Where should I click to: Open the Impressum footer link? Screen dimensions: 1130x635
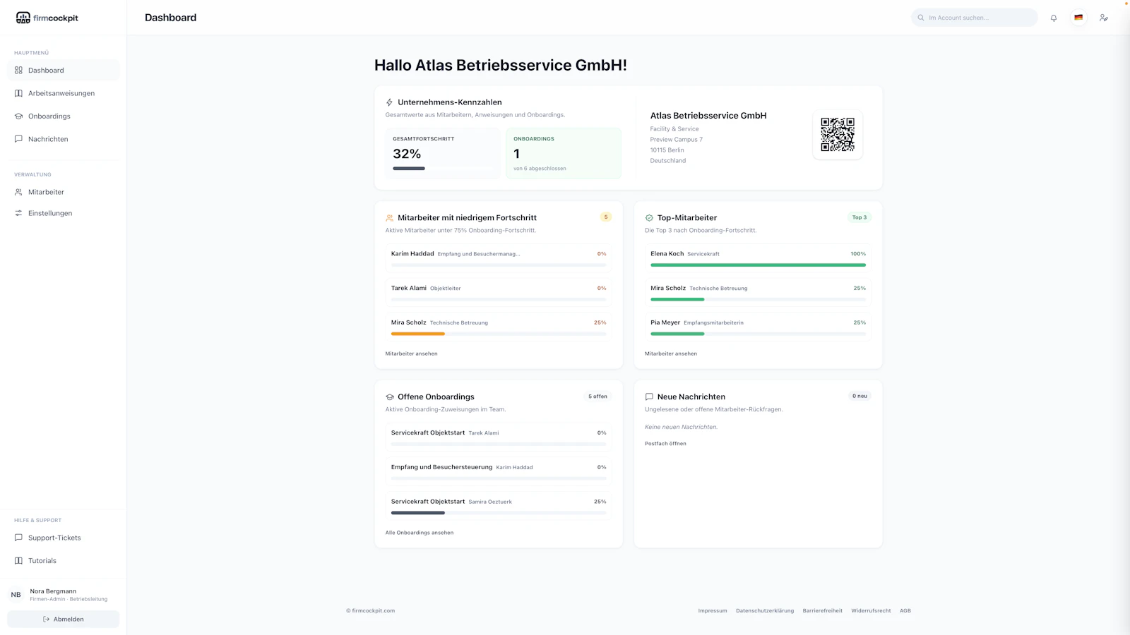(713, 611)
